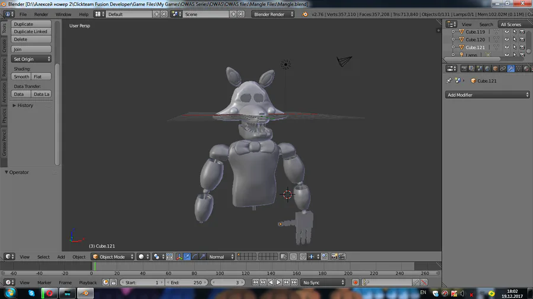Click the End frame field
The width and height of the screenshot is (533, 299).
187,282
